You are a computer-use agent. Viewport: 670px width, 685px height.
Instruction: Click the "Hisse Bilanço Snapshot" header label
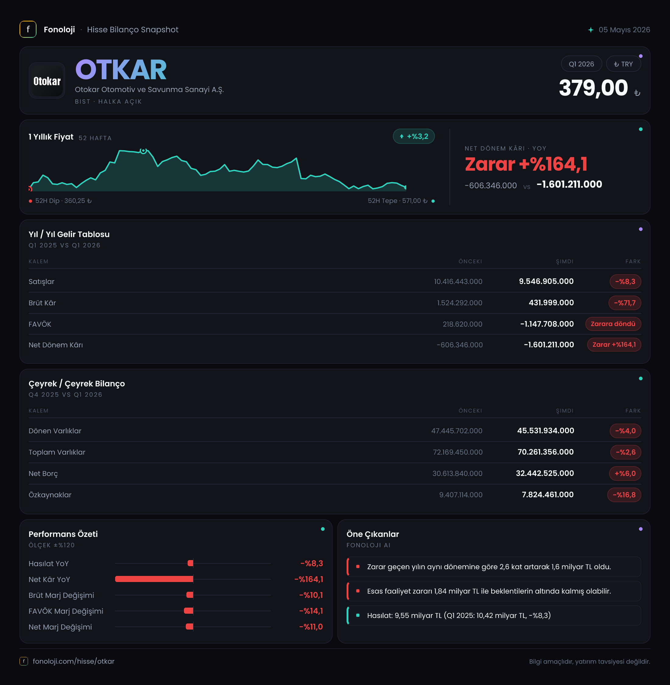click(133, 30)
